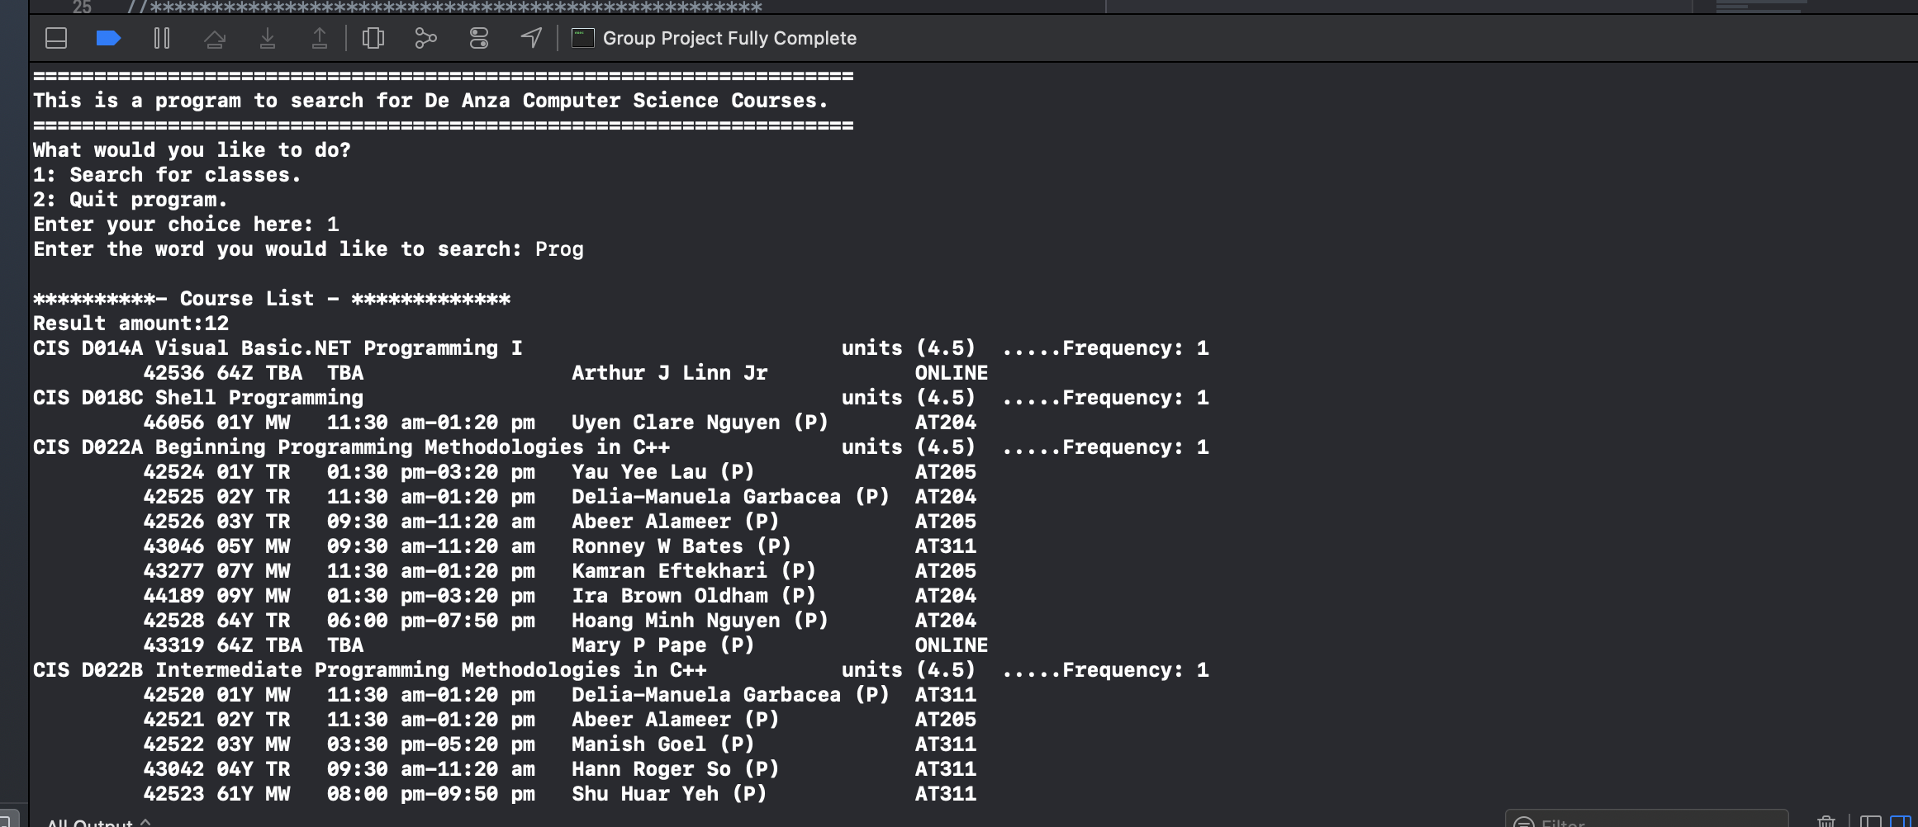Open Environment Overrides switches icon
This screenshot has width=1918, height=827.
click(x=479, y=38)
